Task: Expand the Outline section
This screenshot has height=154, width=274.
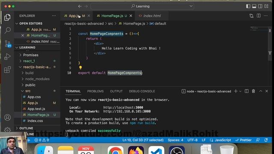Action: 37,128
